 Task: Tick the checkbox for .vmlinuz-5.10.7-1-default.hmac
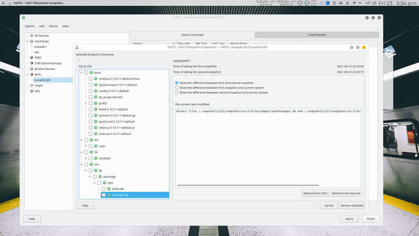[90, 79]
